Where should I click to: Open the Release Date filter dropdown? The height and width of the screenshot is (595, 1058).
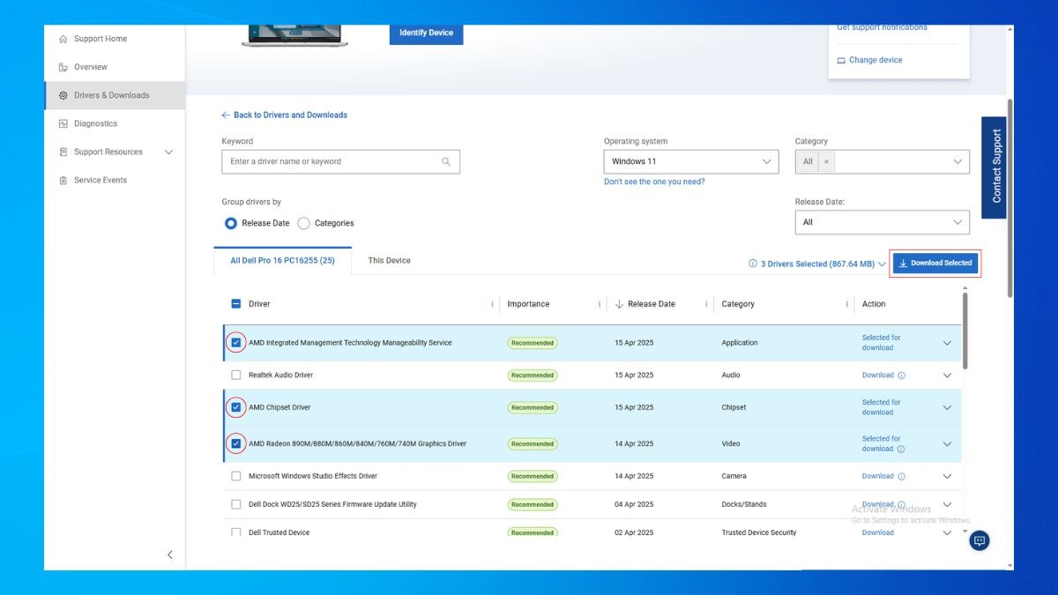[882, 222]
